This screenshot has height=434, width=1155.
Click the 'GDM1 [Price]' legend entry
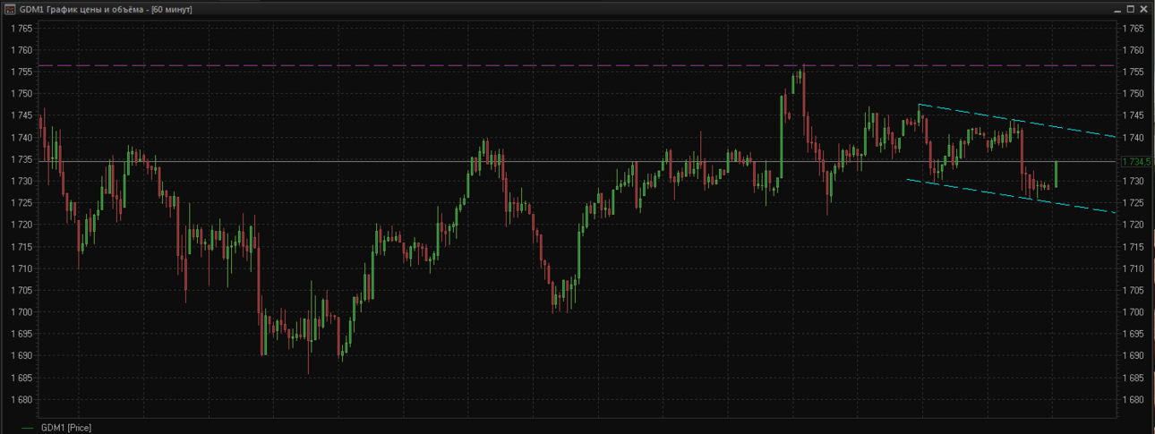tap(66, 428)
